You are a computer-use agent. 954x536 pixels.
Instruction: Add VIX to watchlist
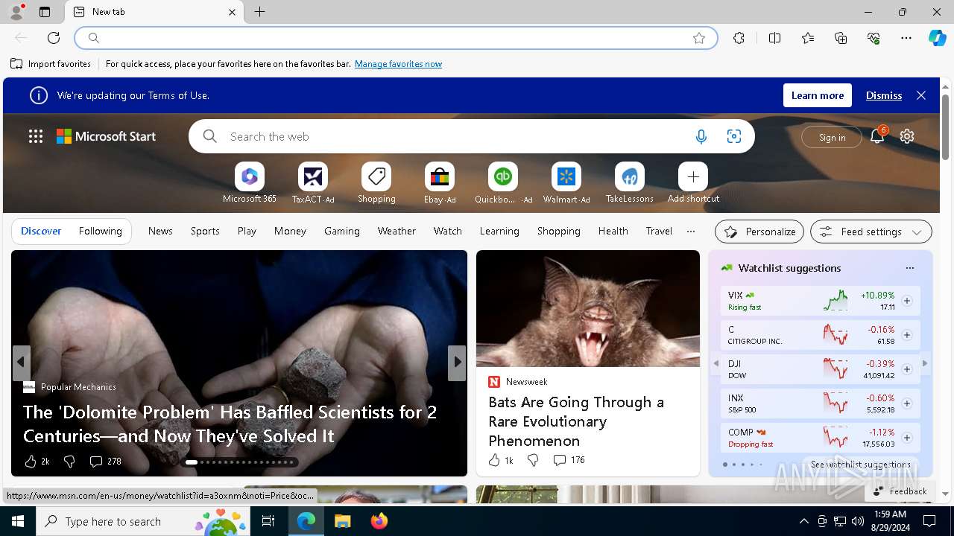click(x=907, y=301)
